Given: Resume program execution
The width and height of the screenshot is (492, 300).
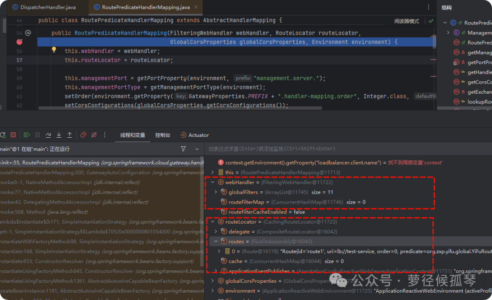Looking at the screenshot, I should pos(27,135).
